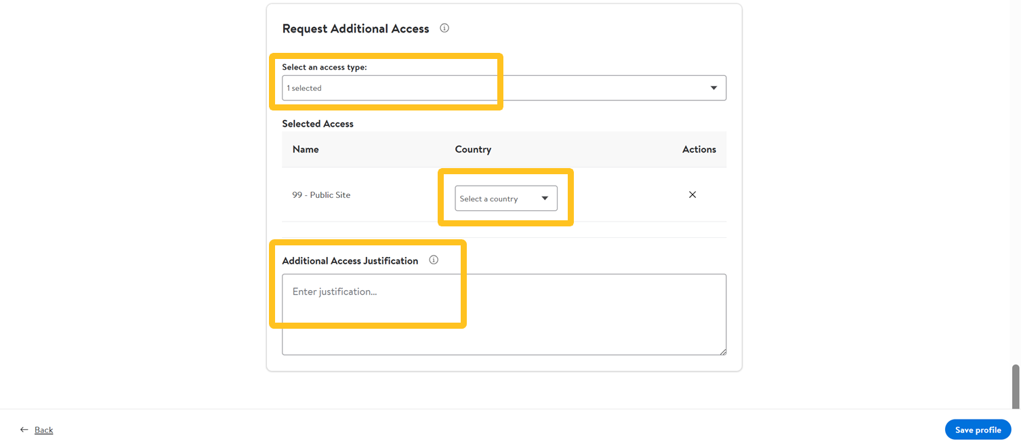The height and width of the screenshot is (446, 1021).
Task: Click info icon beside Request Additional Access
Action: pyautogui.click(x=444, y=28)
